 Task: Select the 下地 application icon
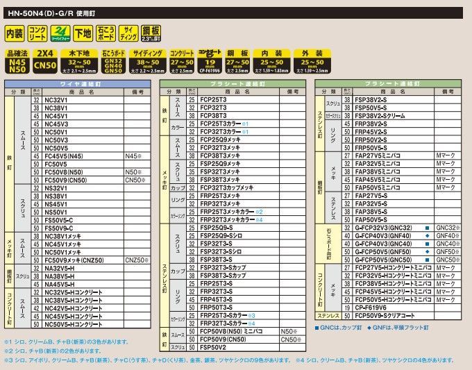[83, 33]
